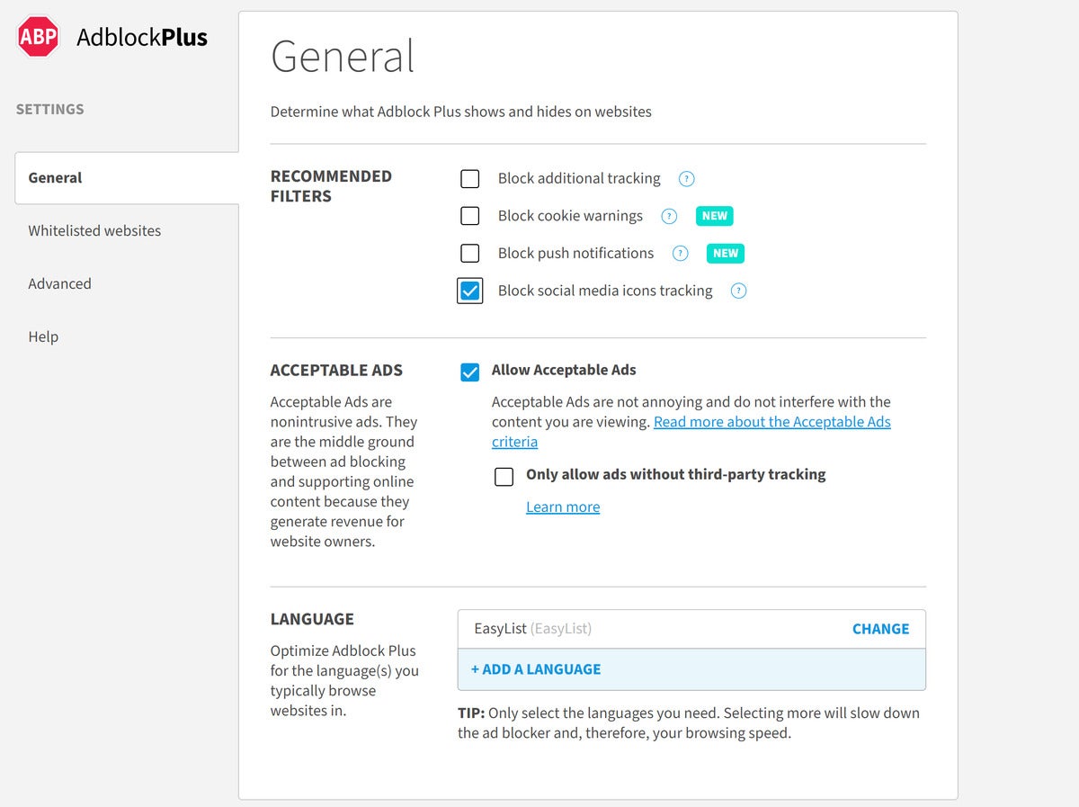
Task: Enable Block push notifications checkbox
Action: (x=470, y=254)
